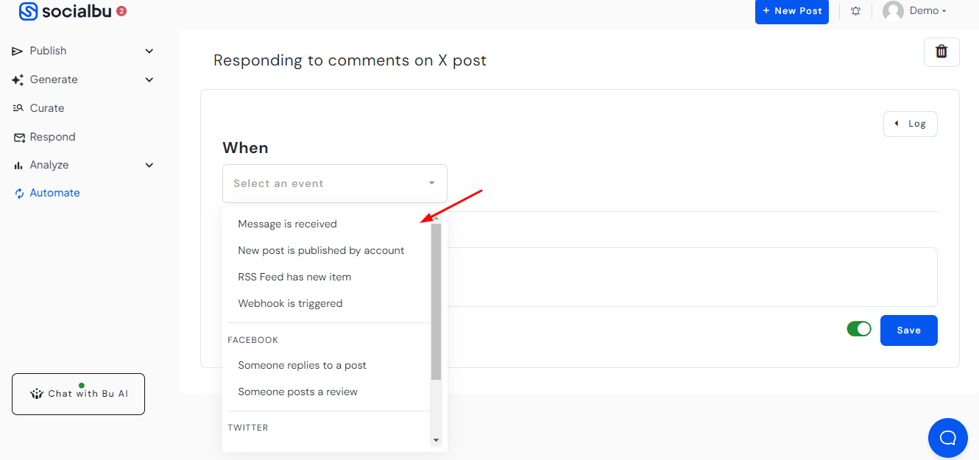Open the Log panel
The image size is (979, 460).
(x=910, y=124)
